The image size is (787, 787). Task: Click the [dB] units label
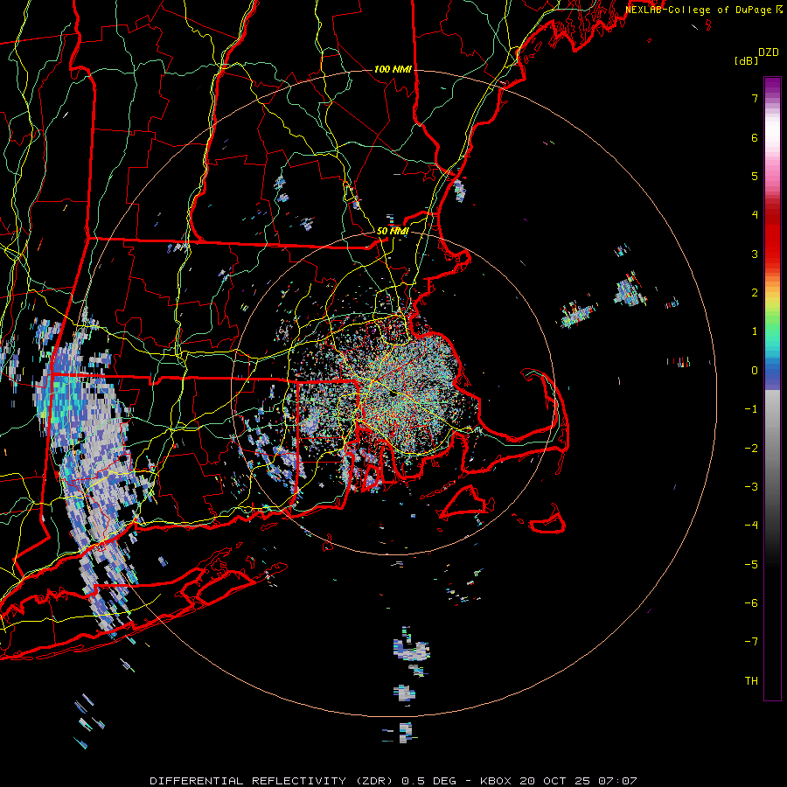click(746, 60)
